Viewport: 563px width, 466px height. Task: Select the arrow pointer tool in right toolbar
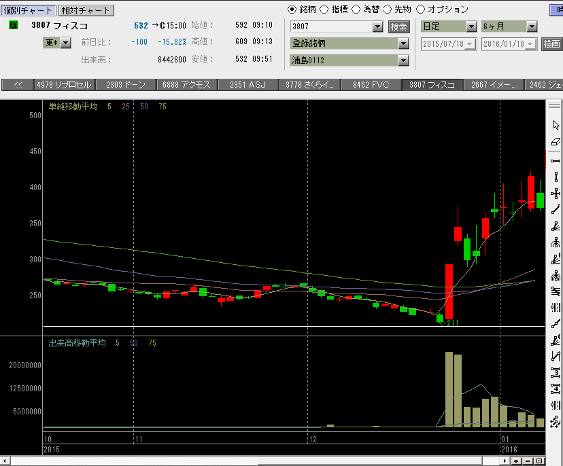pos(556,125)
